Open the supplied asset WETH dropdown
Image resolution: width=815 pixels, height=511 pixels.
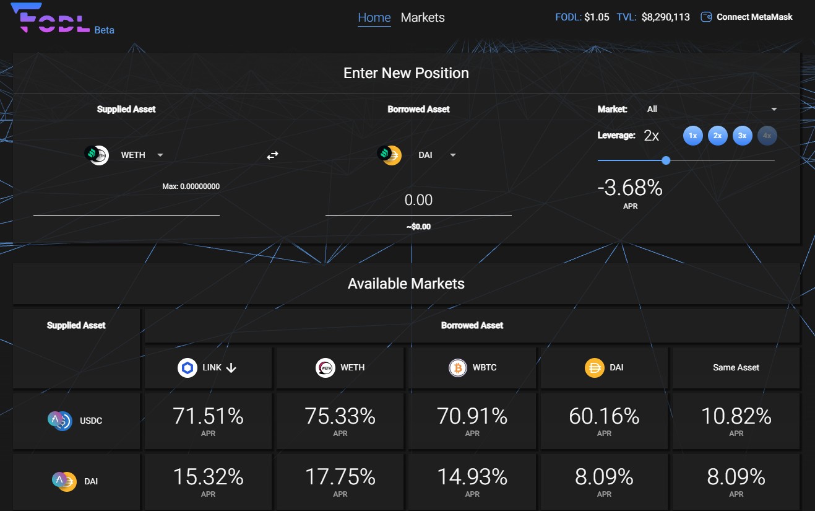coord(142,155)
